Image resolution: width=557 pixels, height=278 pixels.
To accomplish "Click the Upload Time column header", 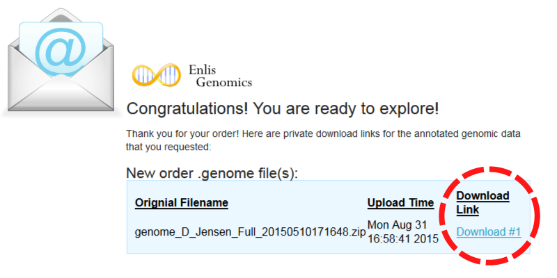I will click(400, 203).
